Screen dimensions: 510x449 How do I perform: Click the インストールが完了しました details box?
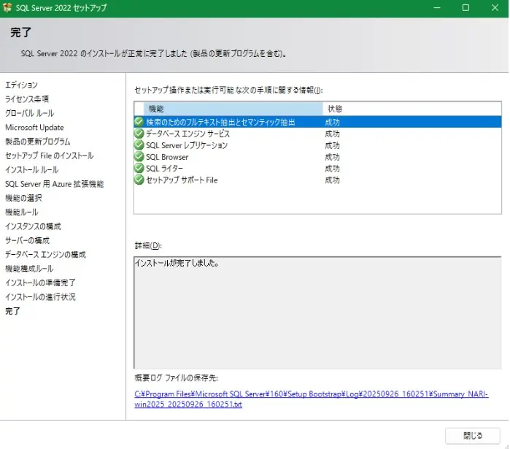pyautogui.click(x=317, y=312)
